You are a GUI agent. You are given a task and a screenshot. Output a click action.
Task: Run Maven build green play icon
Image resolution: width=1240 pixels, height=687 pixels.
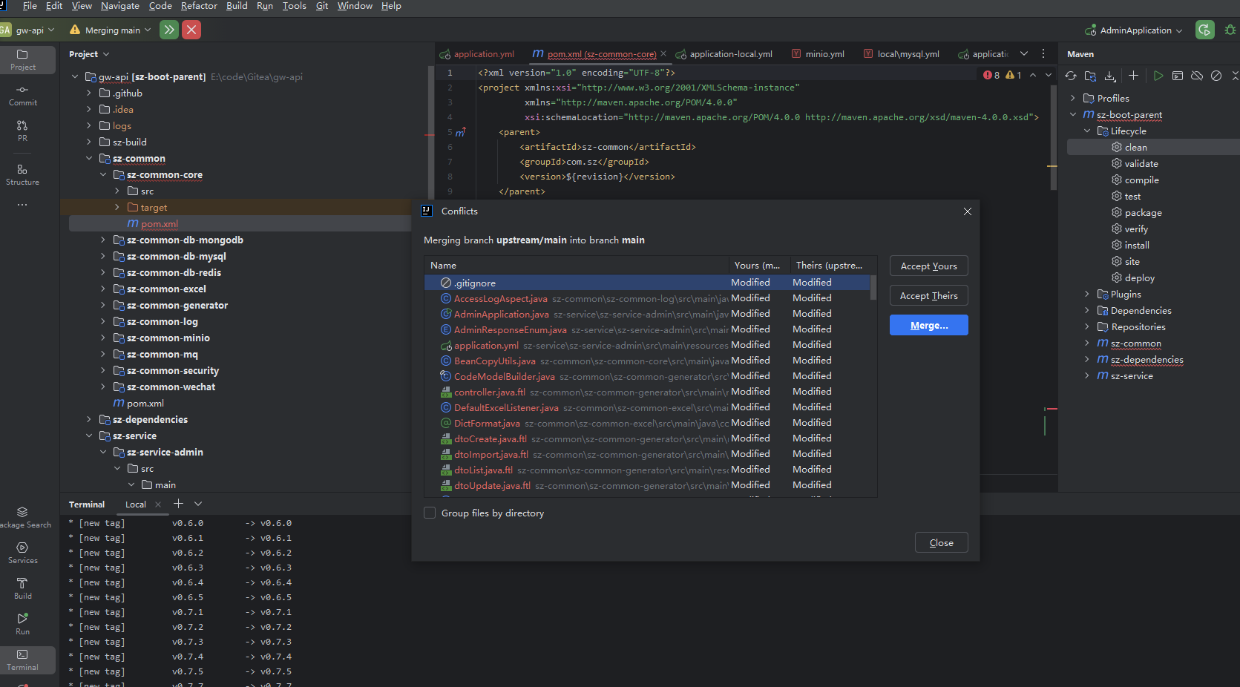coord(1158,76)
